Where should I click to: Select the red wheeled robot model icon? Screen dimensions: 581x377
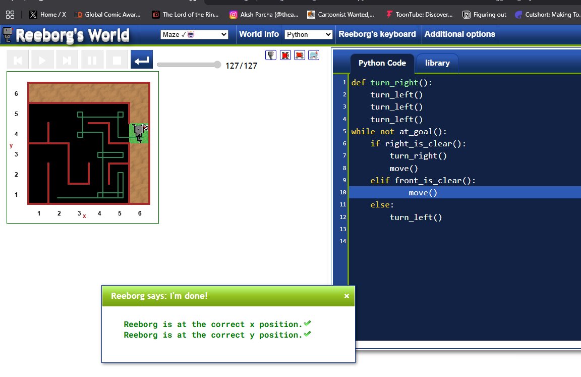click(x=300, y=55)
